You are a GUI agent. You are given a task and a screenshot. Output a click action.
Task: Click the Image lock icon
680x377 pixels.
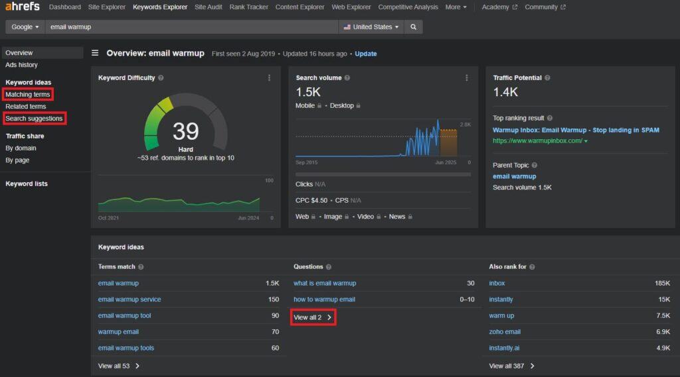click(347, 217)
